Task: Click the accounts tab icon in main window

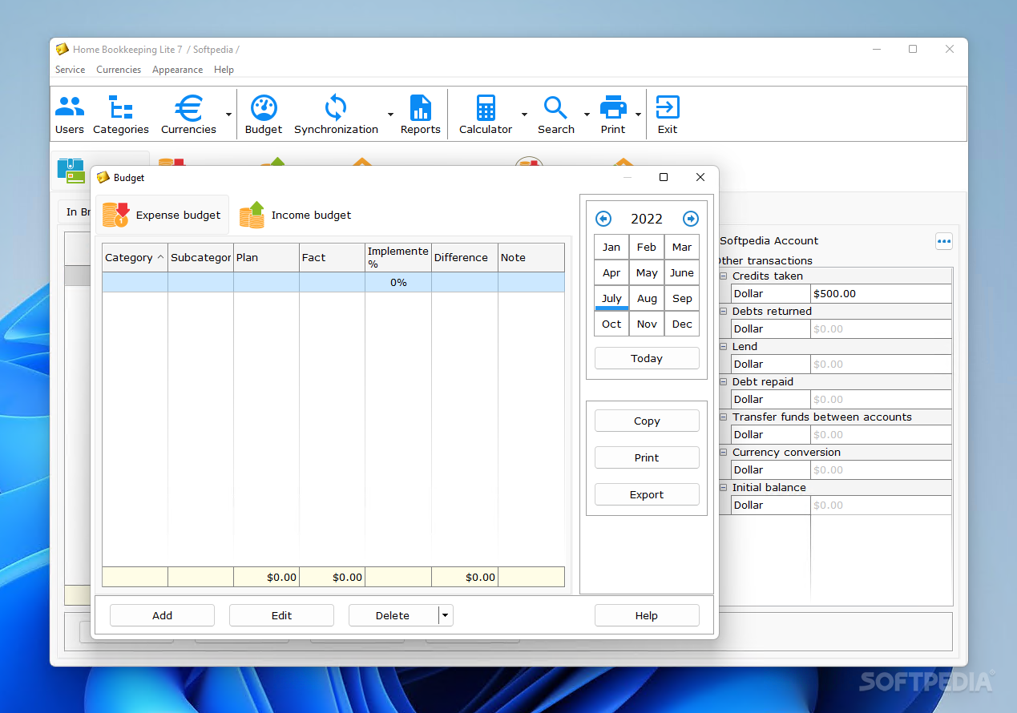Action: coord(71,170)
